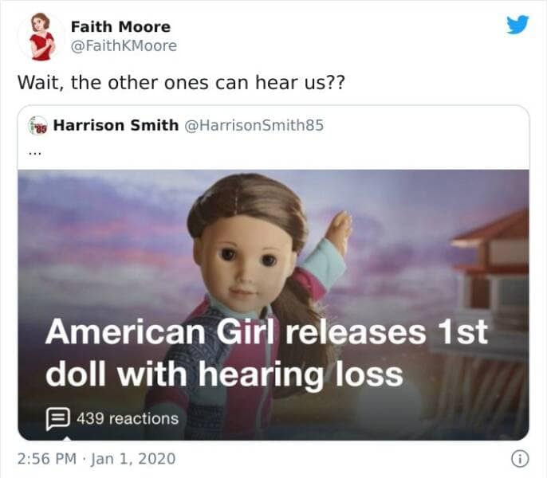Screen dimensions: 547x478
Task: Click the Jan 1, 2020 date
Action: click(133, 459)
